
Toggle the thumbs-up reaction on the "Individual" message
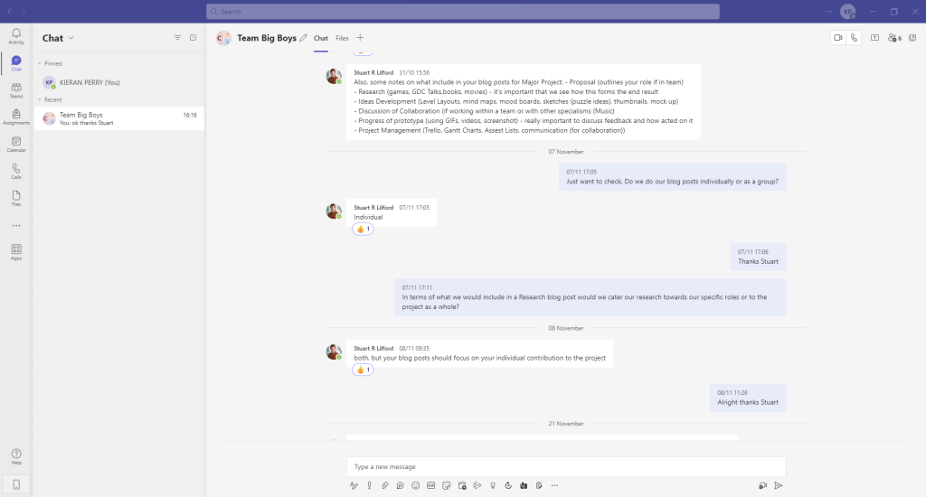click(x=363, y=230)
